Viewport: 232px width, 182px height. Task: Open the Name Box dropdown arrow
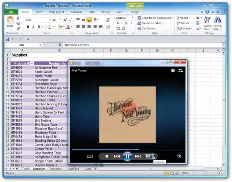(40, 45)
